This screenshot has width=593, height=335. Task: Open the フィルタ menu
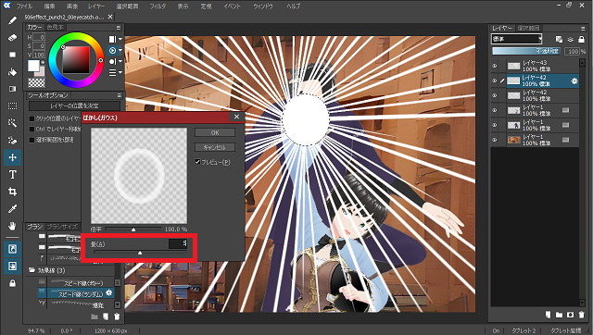(x=158, y=6)
